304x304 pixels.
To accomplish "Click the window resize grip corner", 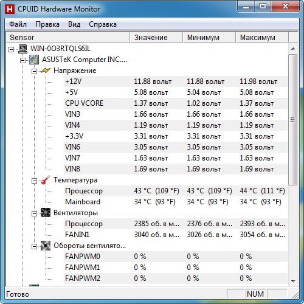I will [x=295, y=295].
